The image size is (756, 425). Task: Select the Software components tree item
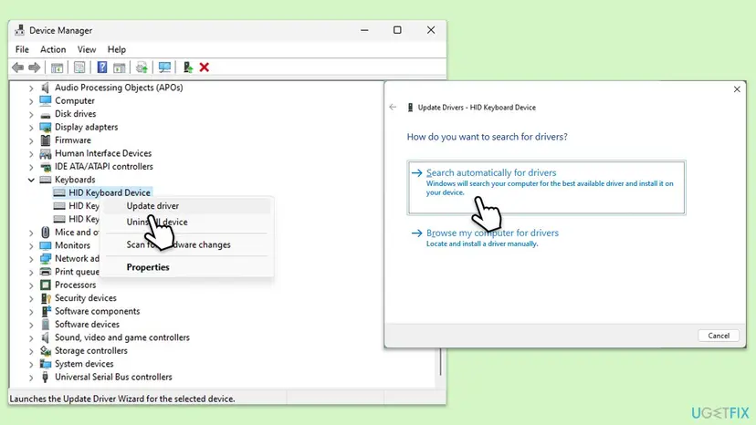tap(98, 311)
